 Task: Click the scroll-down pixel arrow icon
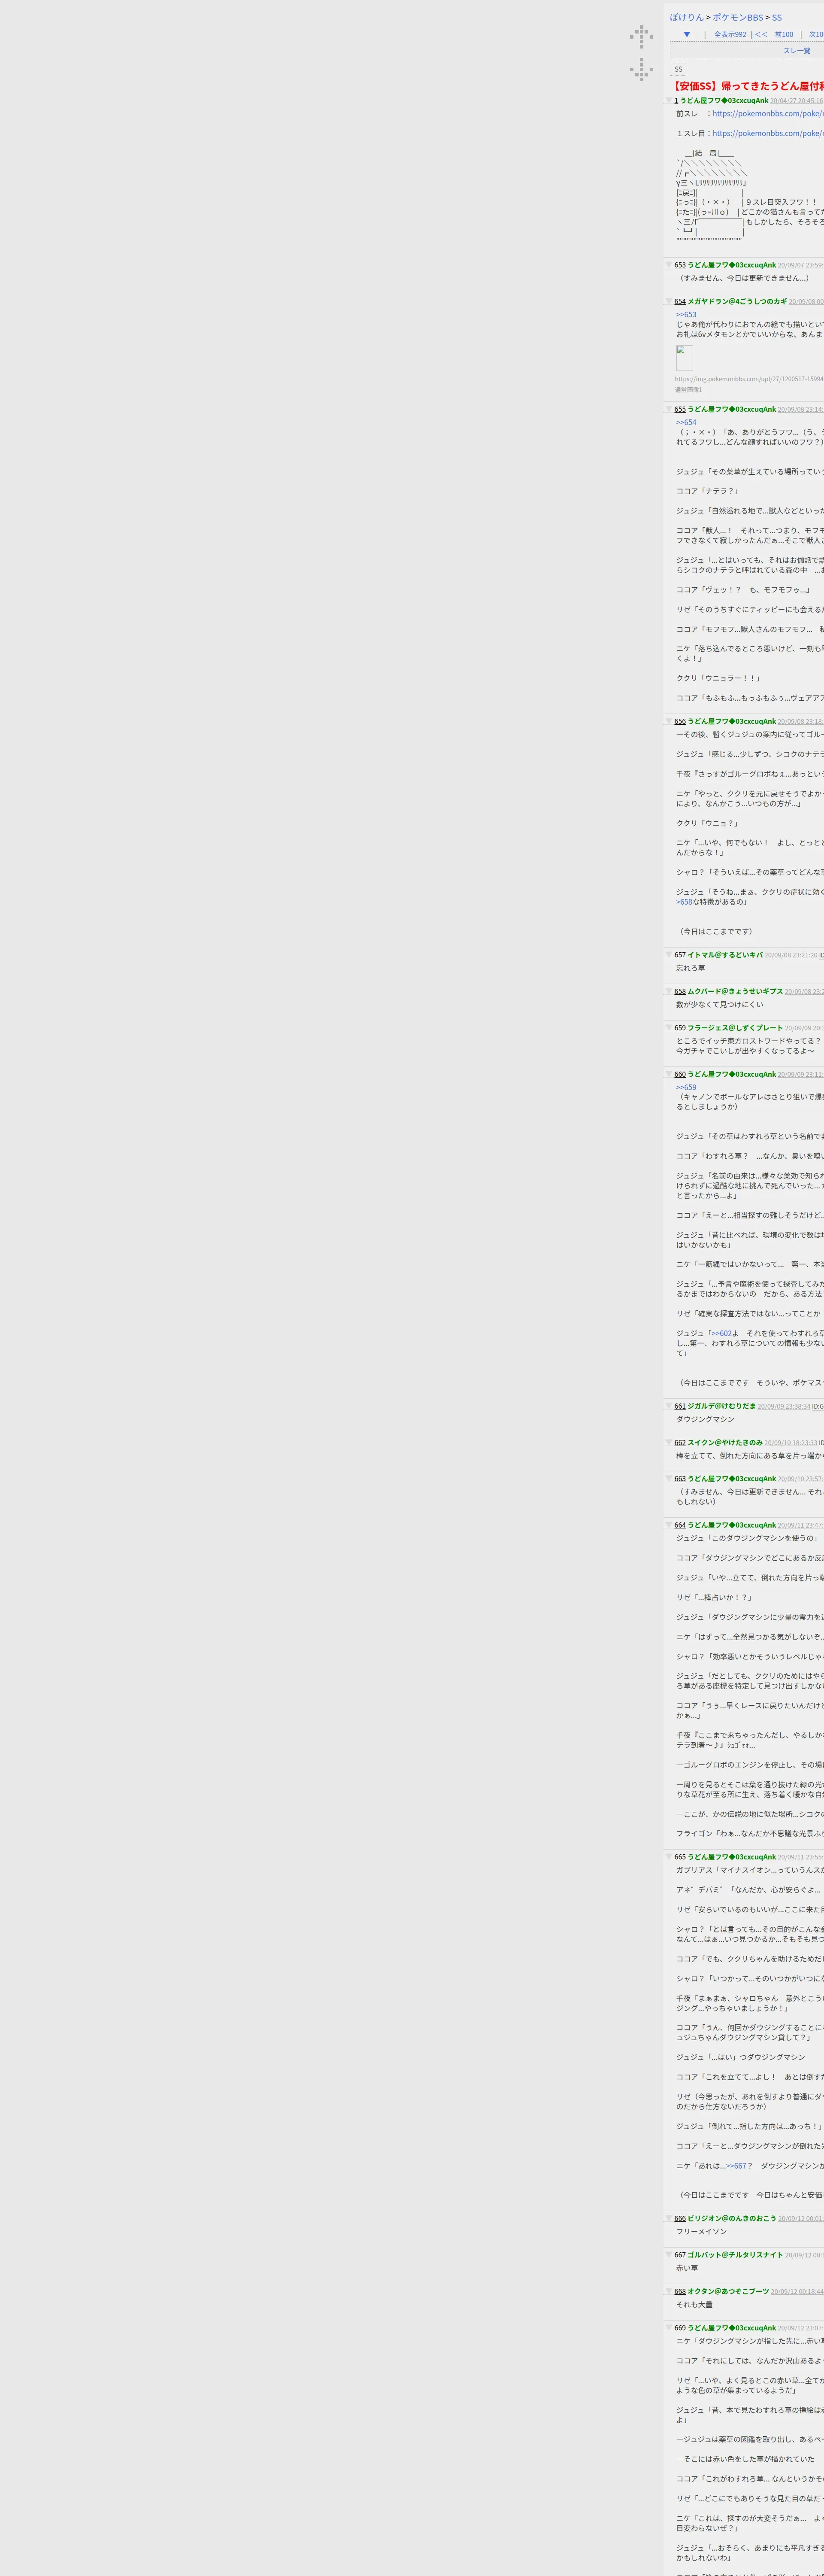(x=641, y=69)
